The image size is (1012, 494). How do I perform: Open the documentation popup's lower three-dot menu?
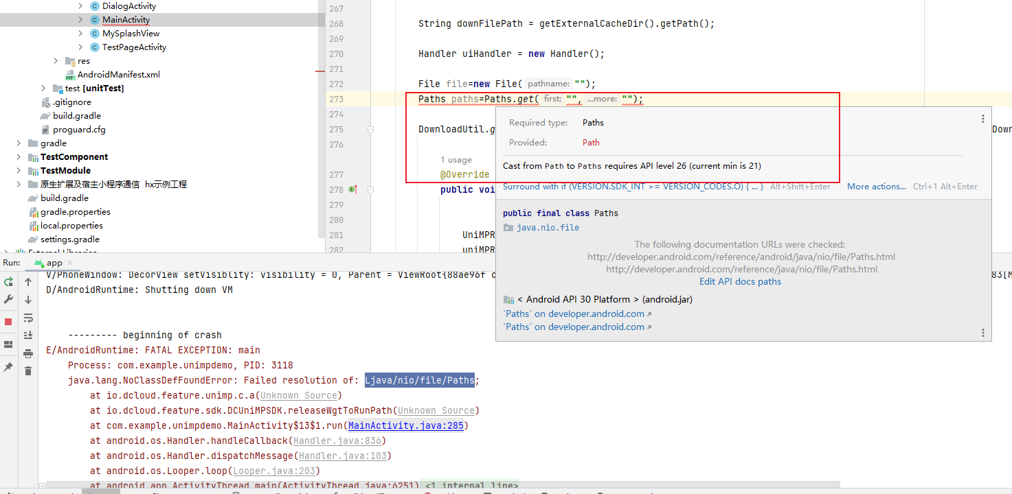pos(983,333)
